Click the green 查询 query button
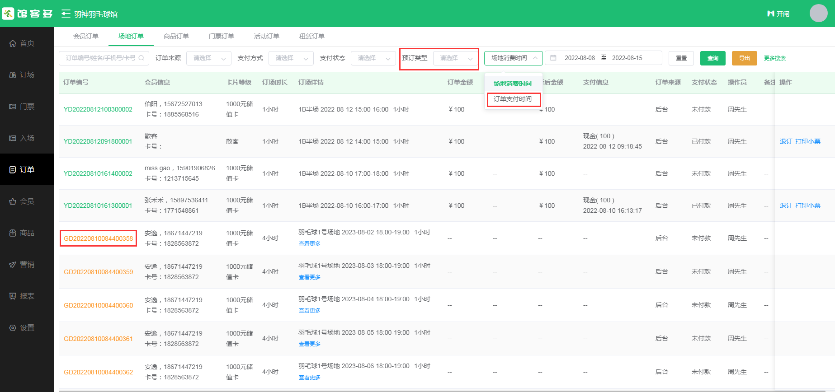Screen dimensions: 835x392 pos(713,58)
